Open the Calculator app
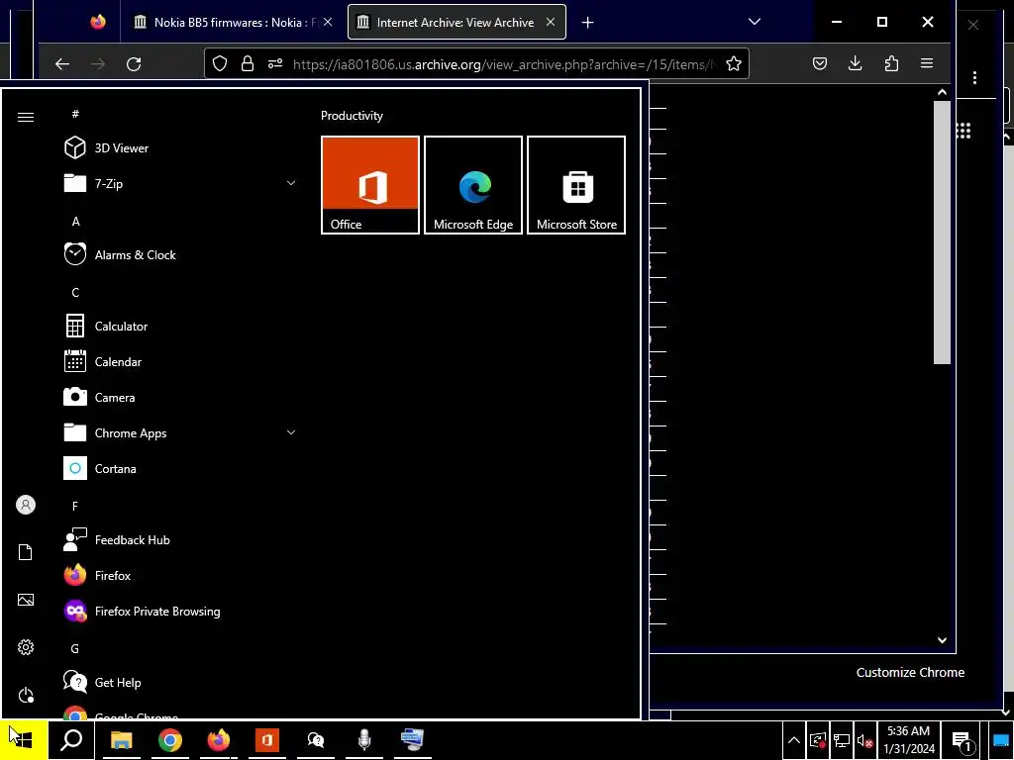 pyautogui.click(x=180, y=327)
